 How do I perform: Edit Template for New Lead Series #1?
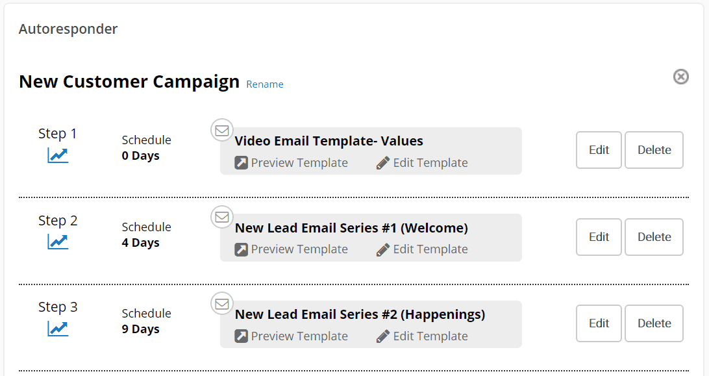tap(422, 249)
